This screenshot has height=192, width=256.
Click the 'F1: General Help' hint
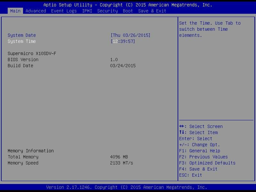199,151
